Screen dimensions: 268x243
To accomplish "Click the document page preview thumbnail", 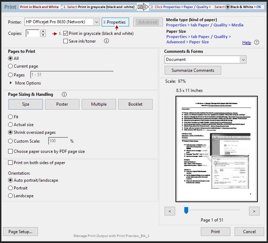I will click(x=217, y=149).
